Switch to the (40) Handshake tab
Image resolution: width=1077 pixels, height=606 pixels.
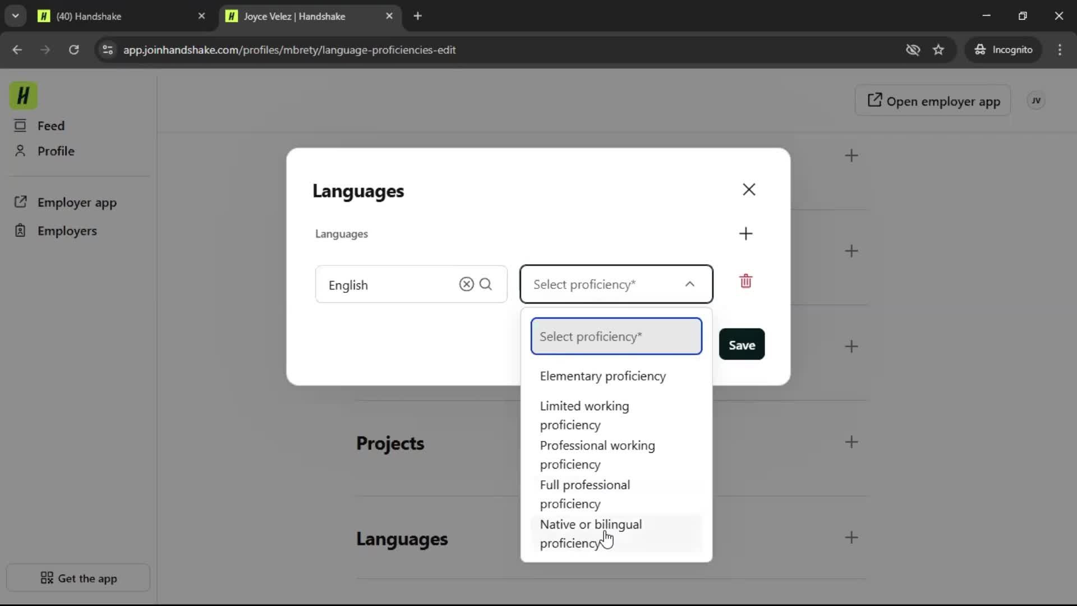click(x=122, y=16)
